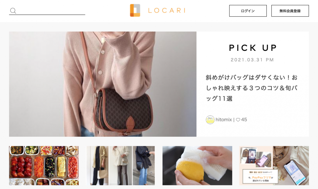Open hitomix's round avatar icon
318x189 pixels.
click(x=210, y=120)
